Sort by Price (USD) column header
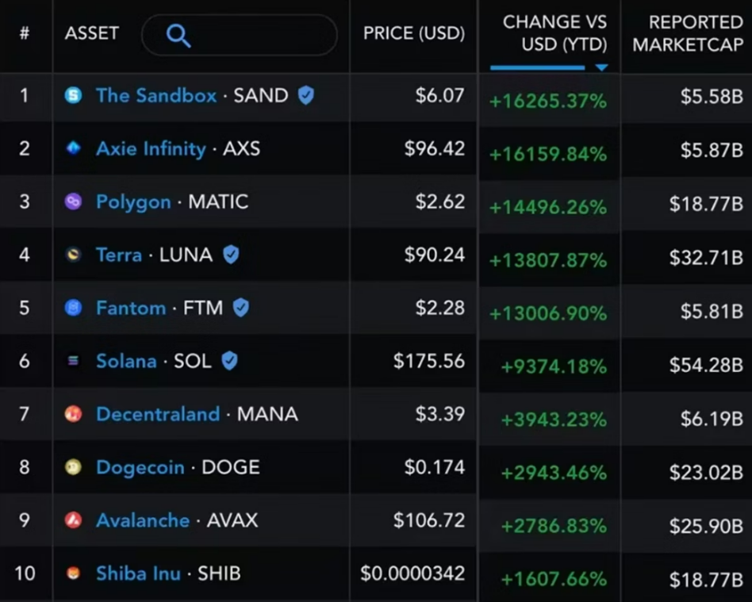The height and width of the screenshot is (602, 752). coord(414,33)
